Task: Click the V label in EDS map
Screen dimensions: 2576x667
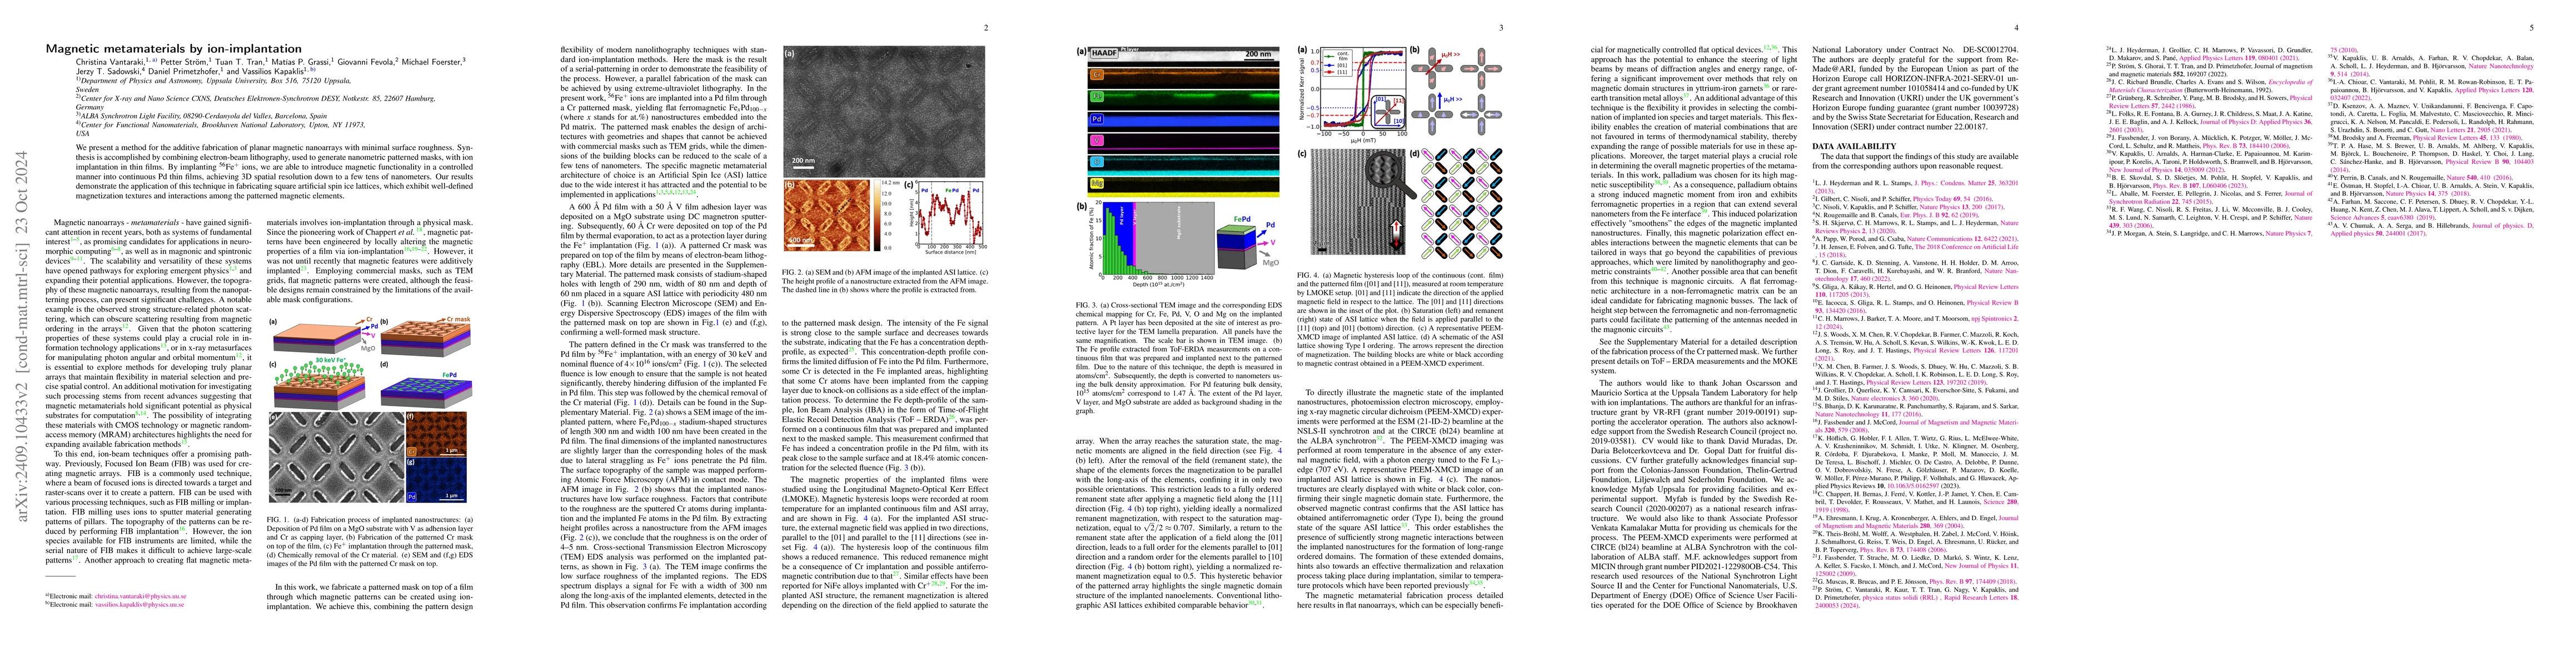Action: pos(1096,140)
